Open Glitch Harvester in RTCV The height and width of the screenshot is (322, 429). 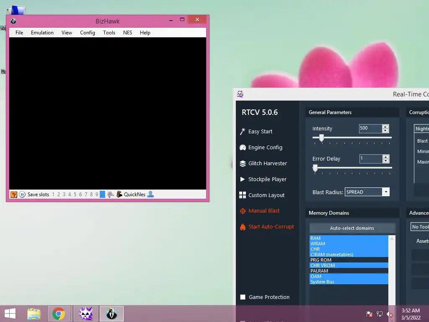pyautogui.click(x=268, y=163)
